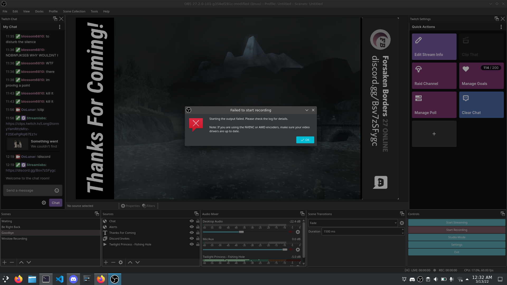Toggle visibility of Discord Invites source
The height and width of the screenshot is (285, 507).
(x=191, y=238)
